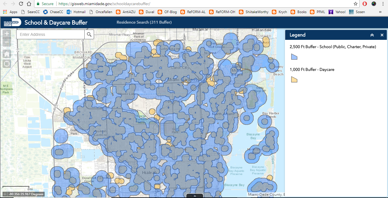
Task: Go forward in browser history
Action: click(x=13, y=4)
